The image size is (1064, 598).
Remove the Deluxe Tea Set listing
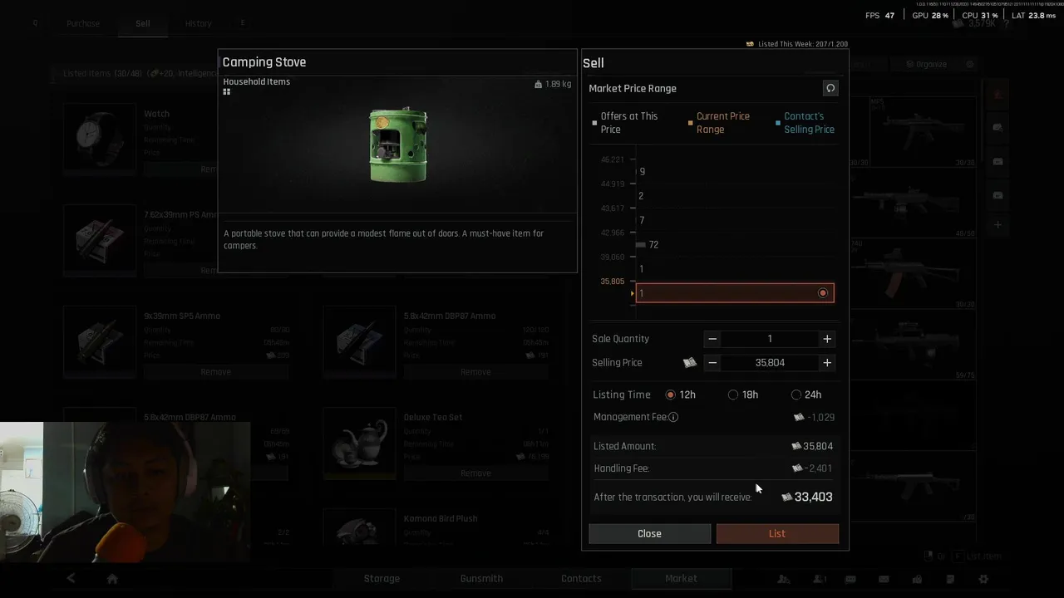pos(475,473)
